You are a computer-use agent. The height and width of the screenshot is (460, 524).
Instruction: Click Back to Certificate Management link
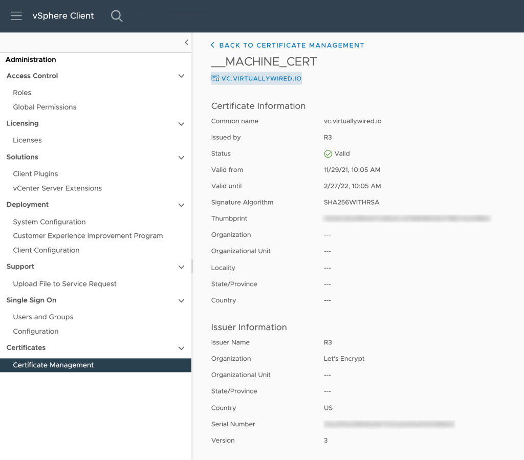pos(292,45)
